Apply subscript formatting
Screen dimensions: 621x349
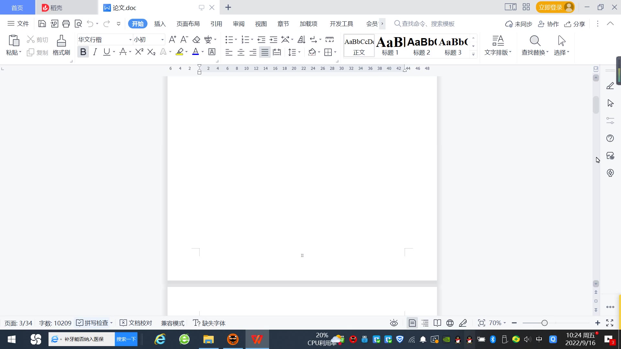click(x=151, y=52)
